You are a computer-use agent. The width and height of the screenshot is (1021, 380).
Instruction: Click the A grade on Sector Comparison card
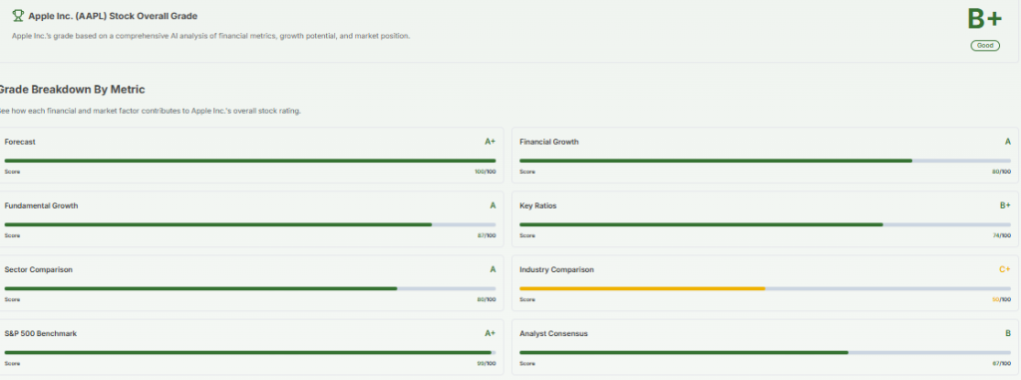493,269
